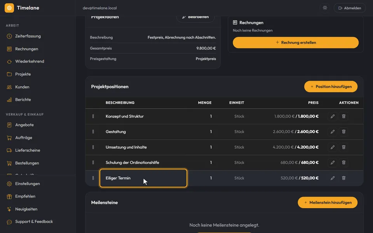Open the Projekte sidebar item
The image size is (373, 233).
click(x=23, y=74)
